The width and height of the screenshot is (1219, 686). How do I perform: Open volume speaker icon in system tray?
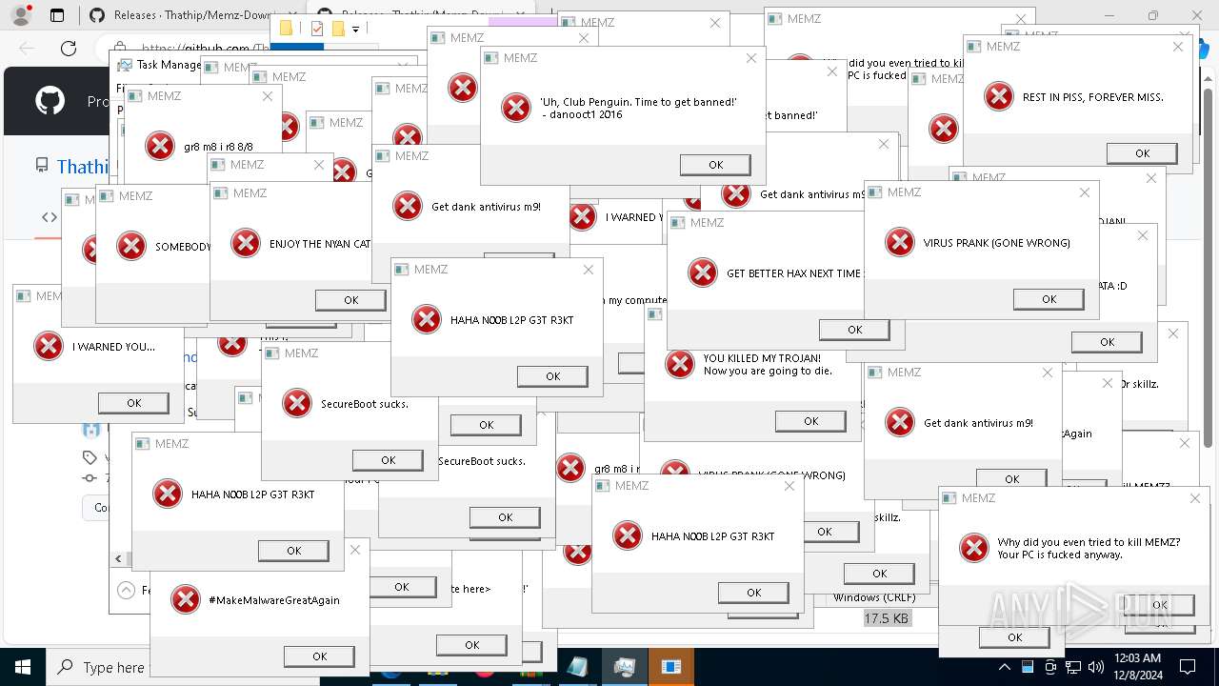[1096, 667]
